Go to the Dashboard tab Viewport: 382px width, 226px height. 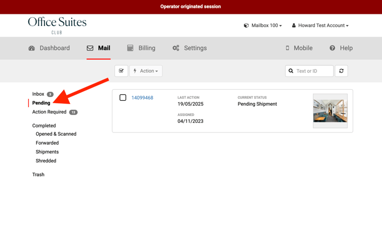pyautogui.click(x=49, y=48)
